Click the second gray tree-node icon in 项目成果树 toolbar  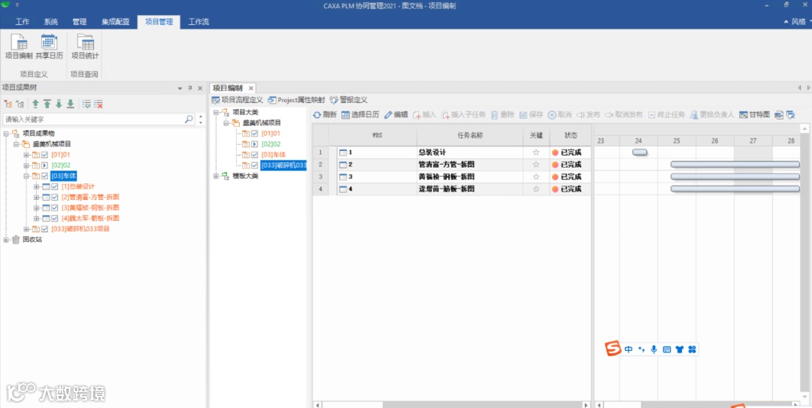(20, 104)
